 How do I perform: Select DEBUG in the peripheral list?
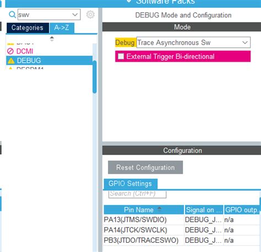click(x=49, y=61)
